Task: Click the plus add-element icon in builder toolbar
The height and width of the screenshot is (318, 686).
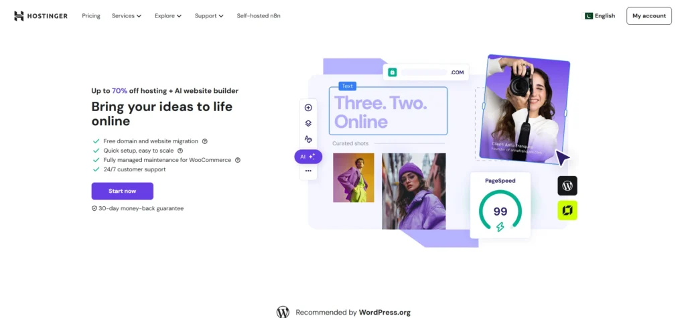Action: [x=308, y=108]
